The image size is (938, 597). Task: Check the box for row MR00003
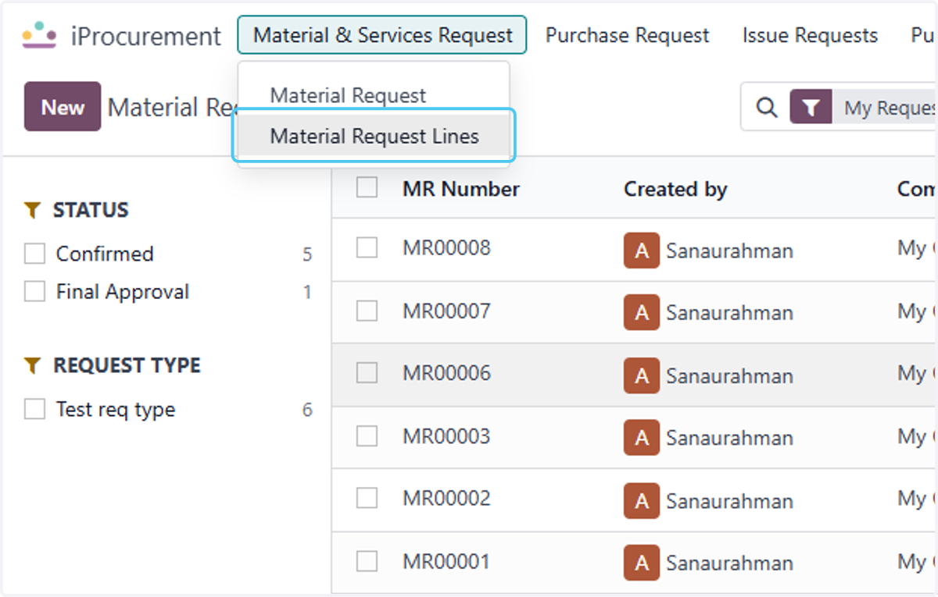[x=367, y=435]
